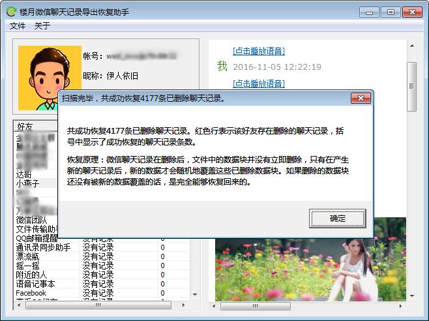Image resolution: width=429 pixels, height=321 pixels.
Task: Click the chat pane scroll-down arrow
Action: coord(412,296)
